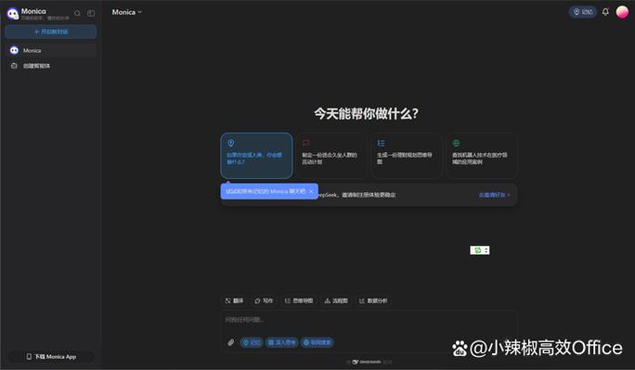The height and width of the screenshot is (370, 635).
Task: Click 下载 Monica App at sidebar bottom
Action: click(51, 357)
